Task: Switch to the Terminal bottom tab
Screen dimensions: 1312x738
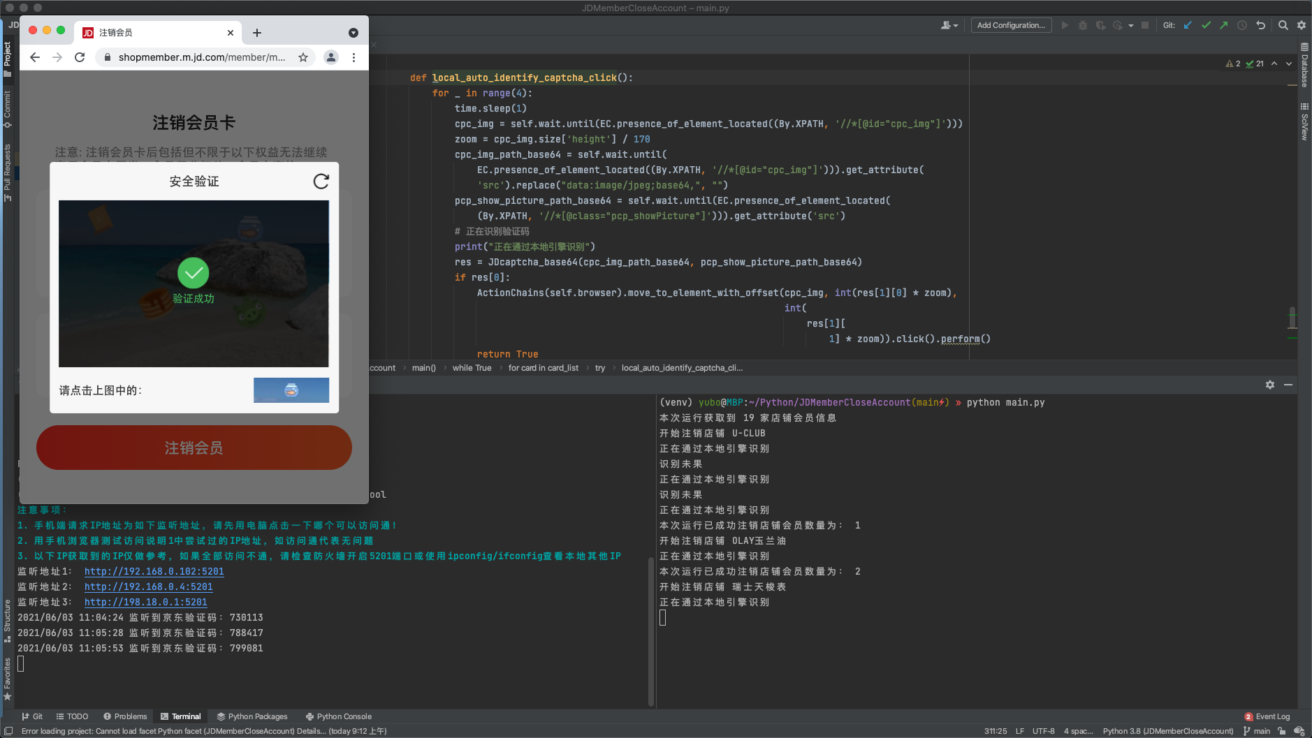Action: (x=180, y=716)
